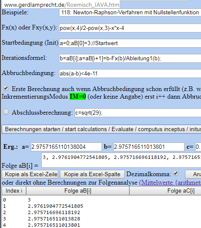Click the 'Index i' column header
This screenshot has width=201, height=228.
[x=14, y=190]
